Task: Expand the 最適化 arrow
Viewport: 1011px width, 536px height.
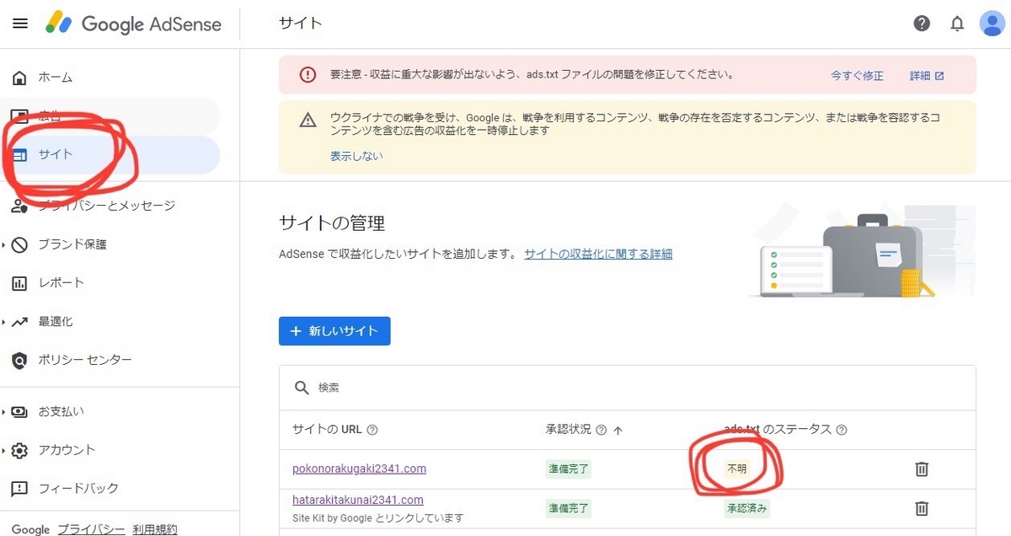Action: (x=3, y=322)
